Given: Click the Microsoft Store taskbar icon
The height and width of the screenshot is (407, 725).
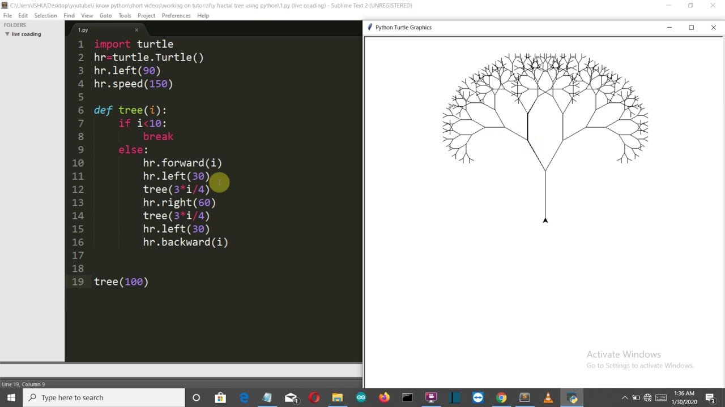Looking at the screenshot, I should (x=220, y=397).
